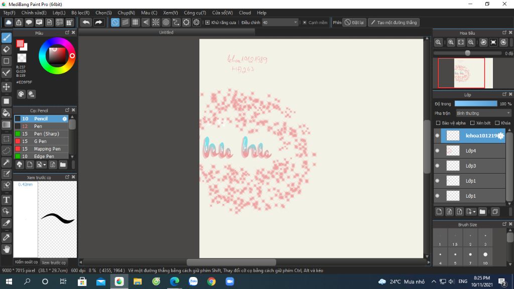Click the foreground color swatch
Screen dimensions: 514x289
(x=20, y=44)
